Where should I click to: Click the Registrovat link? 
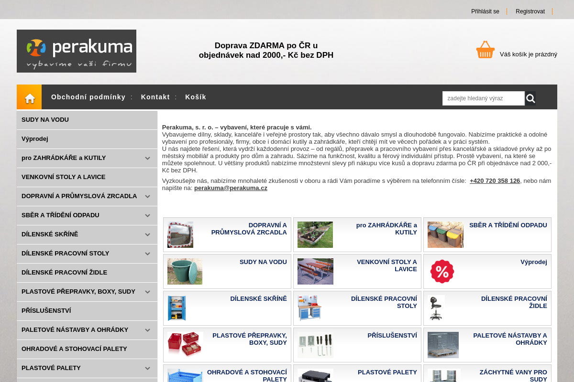point(530,11)
